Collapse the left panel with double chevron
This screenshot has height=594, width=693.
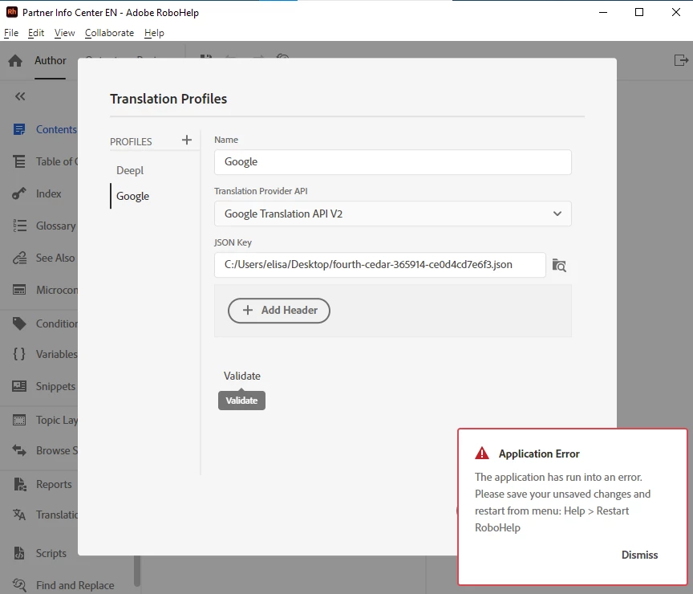[x=20, y=96]
